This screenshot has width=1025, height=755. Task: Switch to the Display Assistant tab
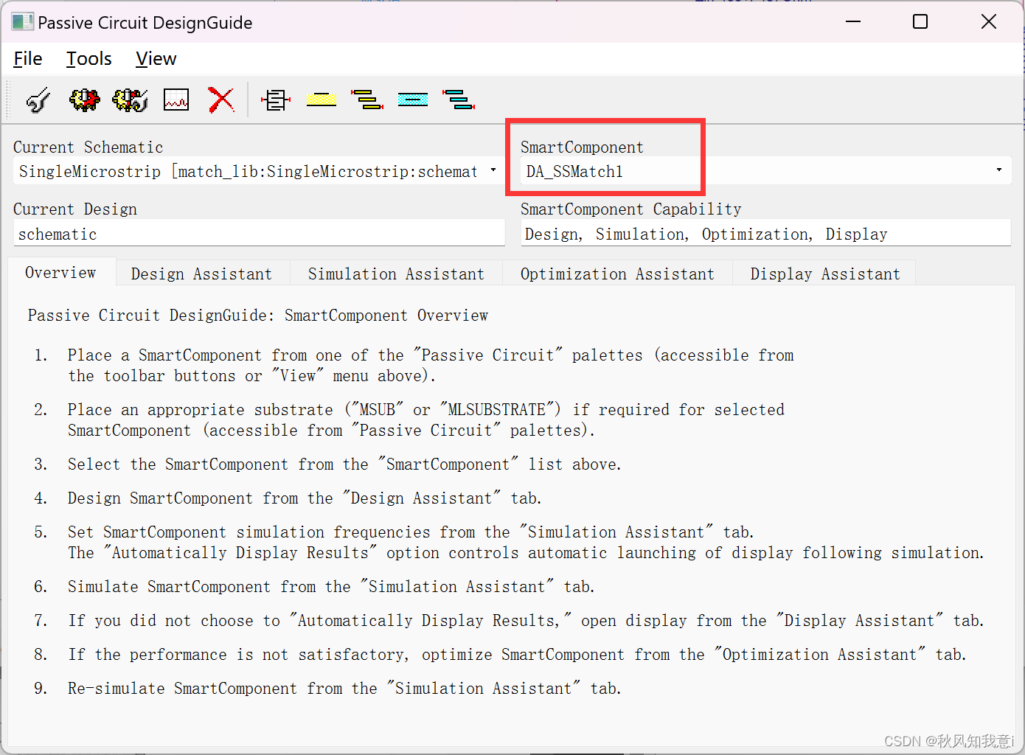click(x=825, y=274)
